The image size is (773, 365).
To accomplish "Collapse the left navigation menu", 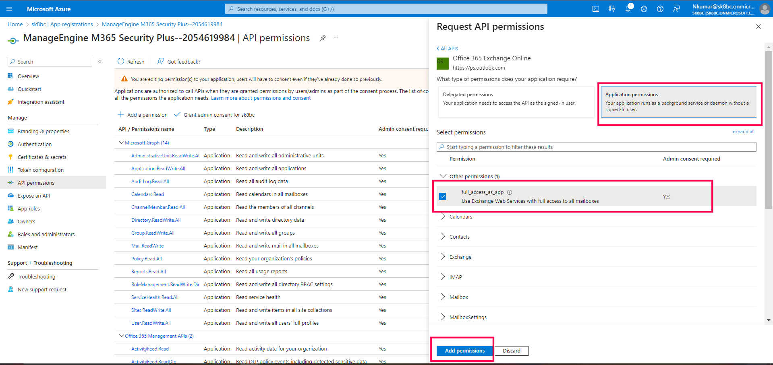I will tap(100, 62).
